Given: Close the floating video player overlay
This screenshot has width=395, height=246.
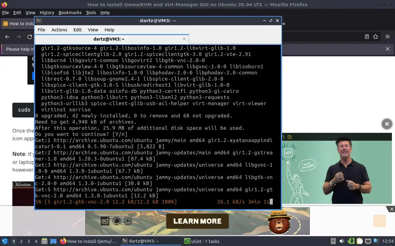Looking at the screenshot, I should pos(387,124).
